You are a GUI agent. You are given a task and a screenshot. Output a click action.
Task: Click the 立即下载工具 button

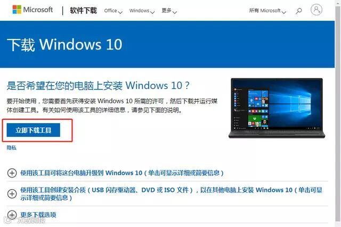(33, 130)
